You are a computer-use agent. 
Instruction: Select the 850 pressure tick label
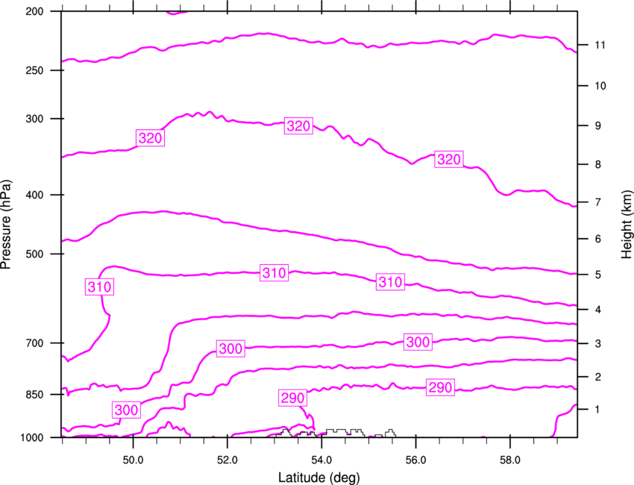click(34, 395)
